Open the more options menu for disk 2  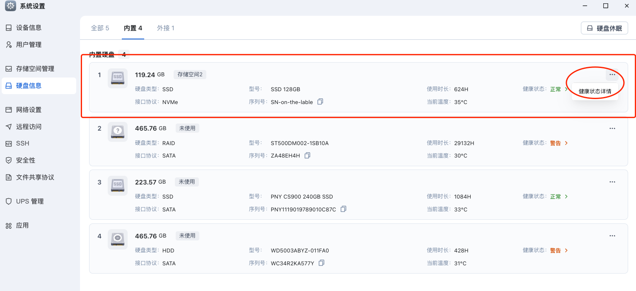pyautogui.click(x=612, y=129)
